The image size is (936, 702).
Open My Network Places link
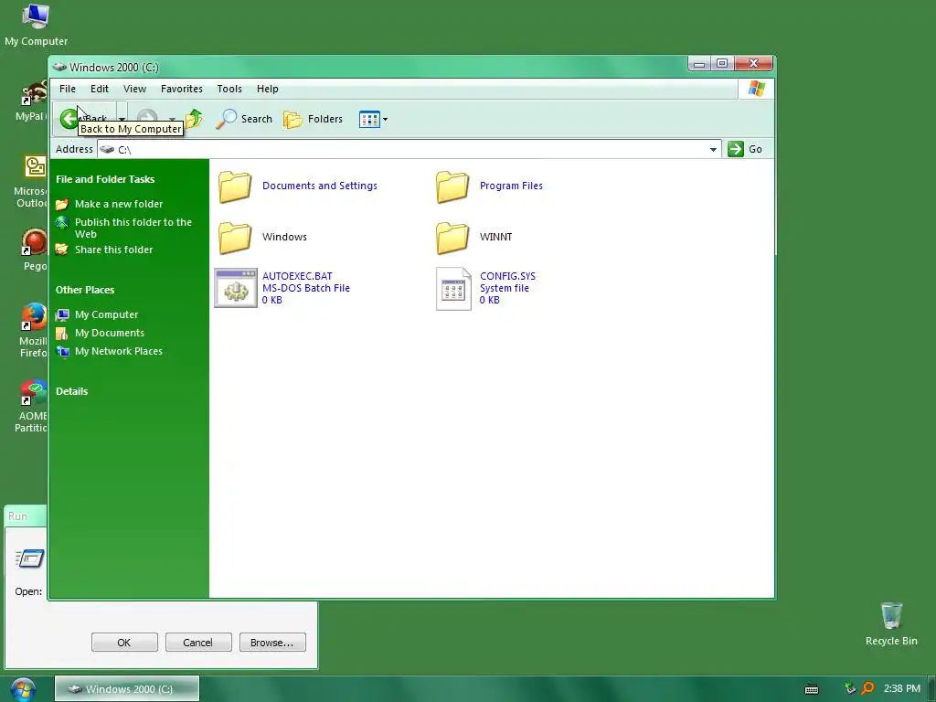(x=118, y=351)
